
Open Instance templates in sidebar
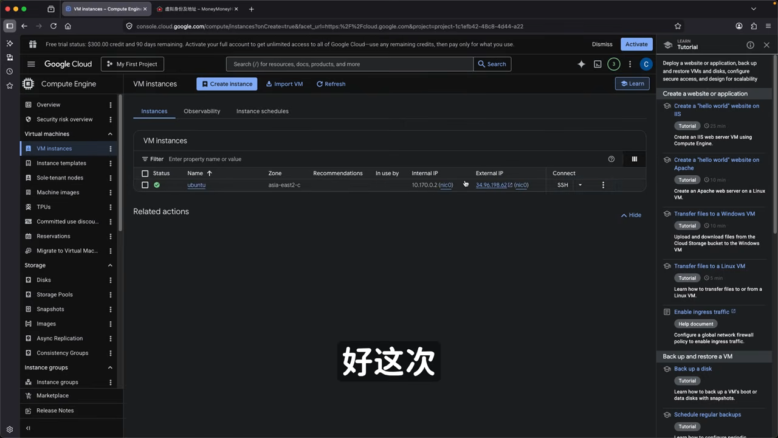tap(61, 163)
